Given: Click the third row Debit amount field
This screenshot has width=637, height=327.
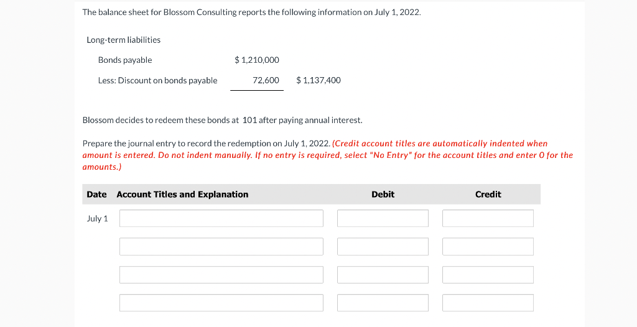Looking at the screenshot, I should click(383, 275).
